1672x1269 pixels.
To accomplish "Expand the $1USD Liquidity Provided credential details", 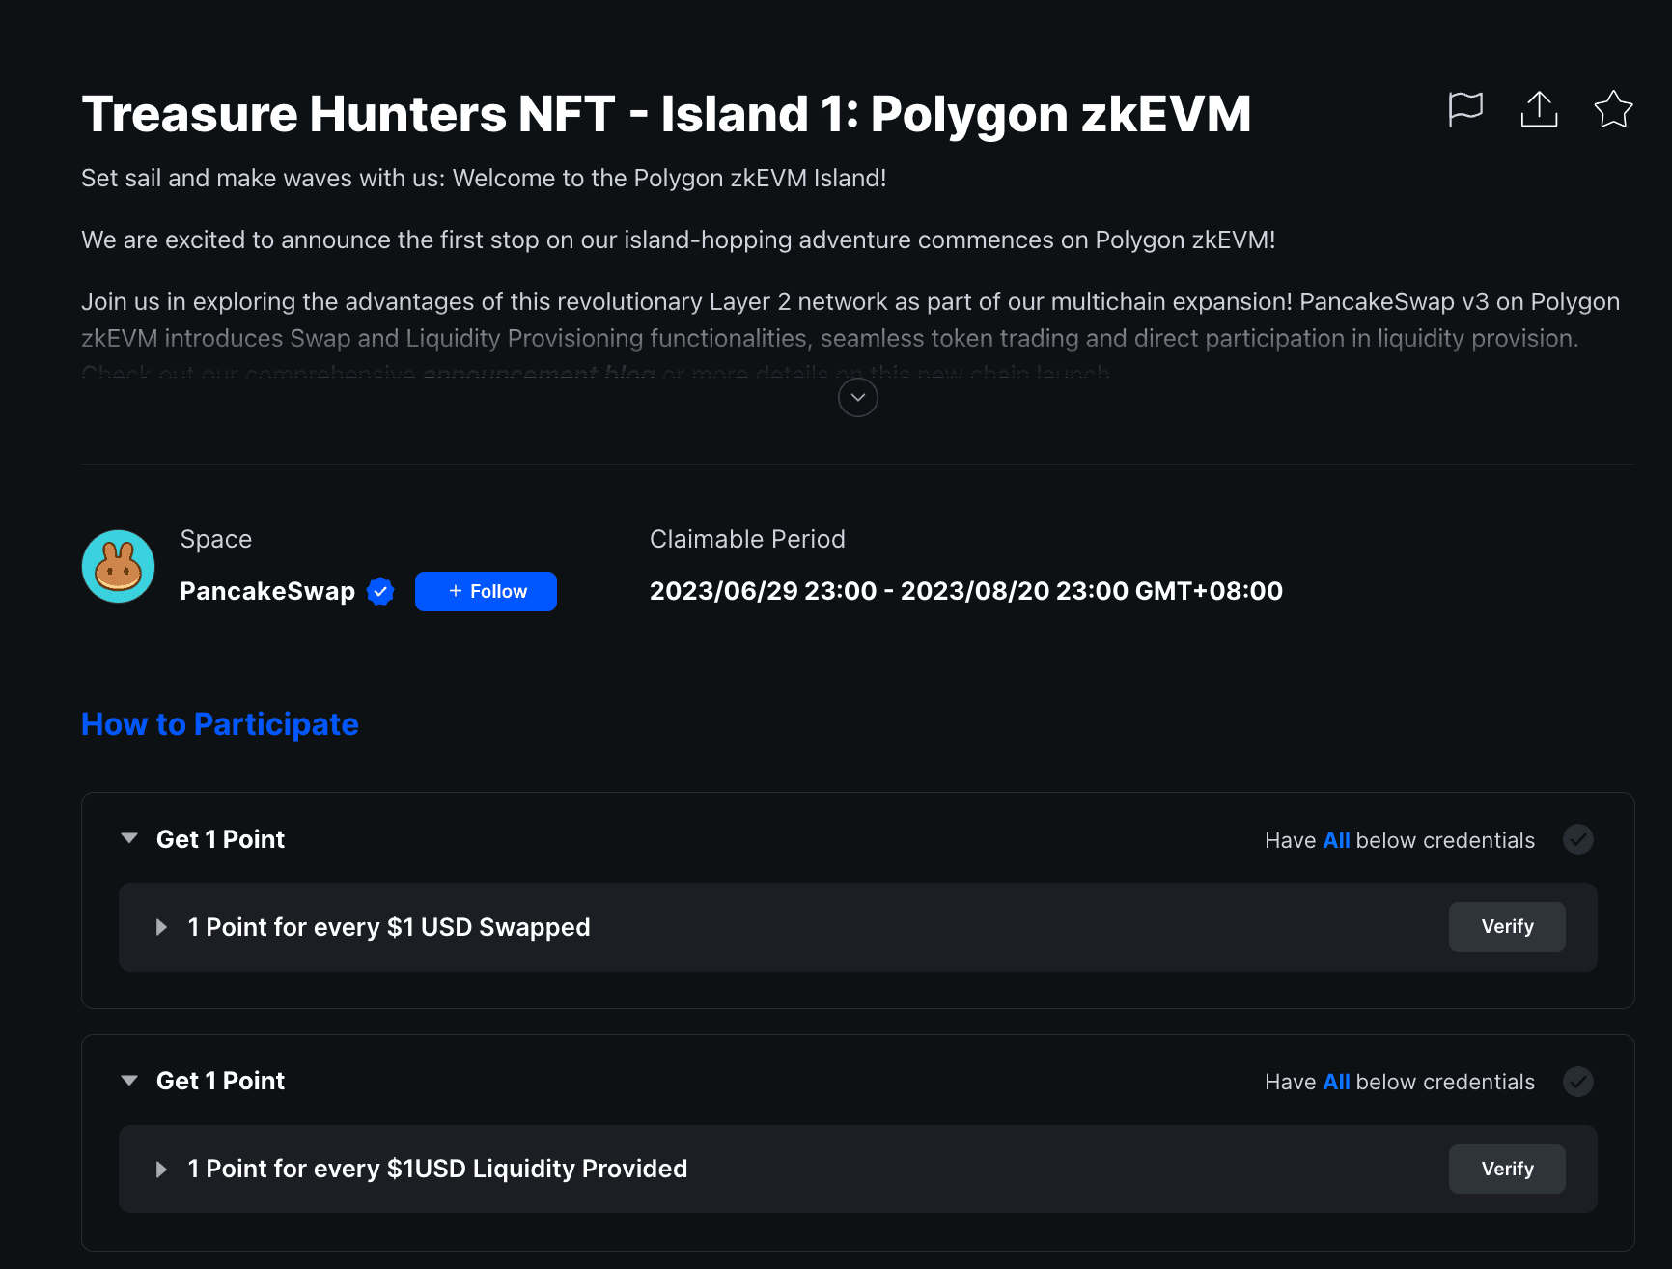I will [161, 1170].
